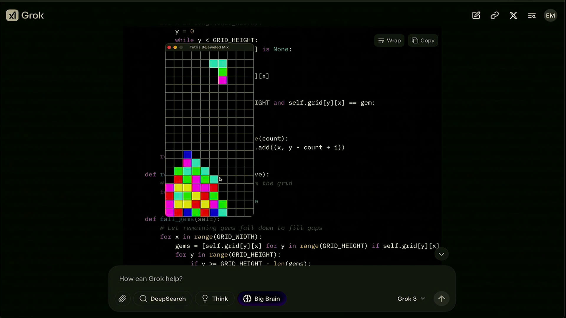Image resolution: width=566 pixels, height=318 pixels.
Task: Click the chat input field area
Action: (x=283, y=278)
